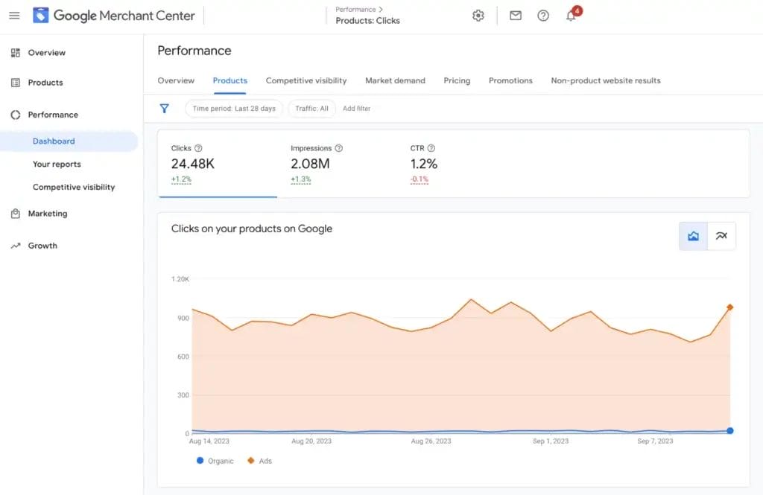Open the Time period Last 28 days filter
This screenshot has width=763, height=495.
pos(233,108)
